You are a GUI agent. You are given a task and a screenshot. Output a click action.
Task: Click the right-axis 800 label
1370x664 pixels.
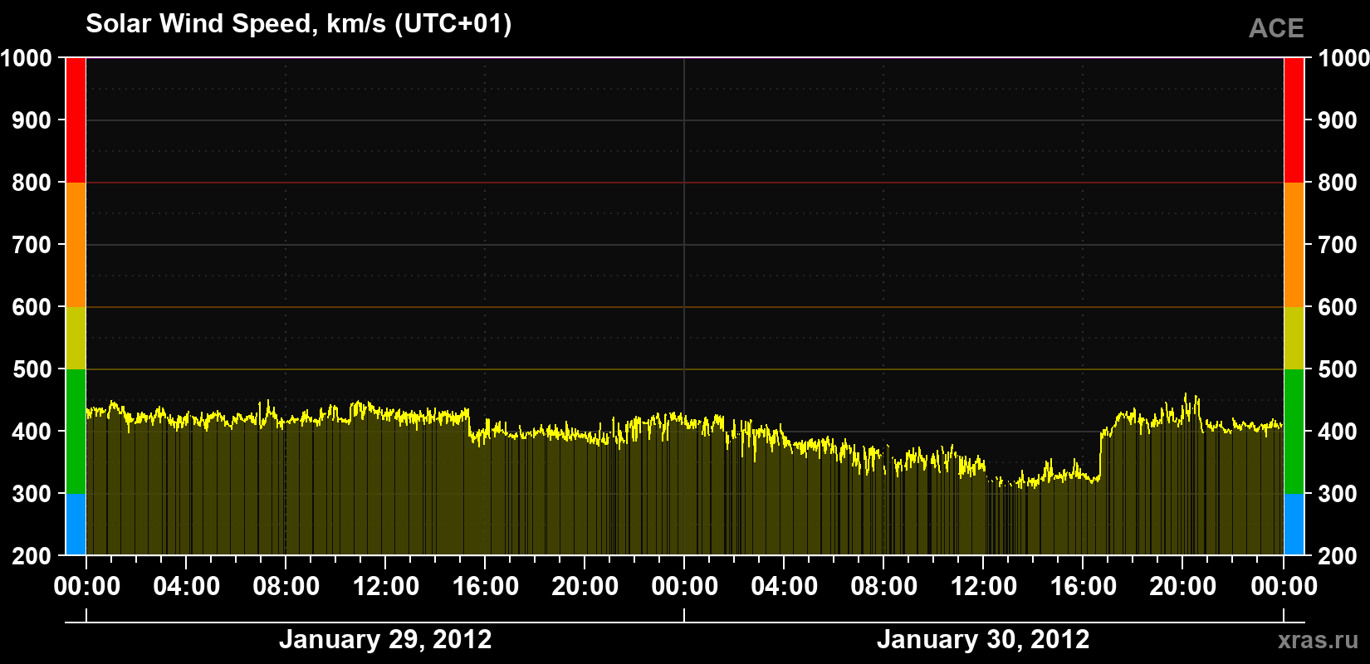[1338, 183]
